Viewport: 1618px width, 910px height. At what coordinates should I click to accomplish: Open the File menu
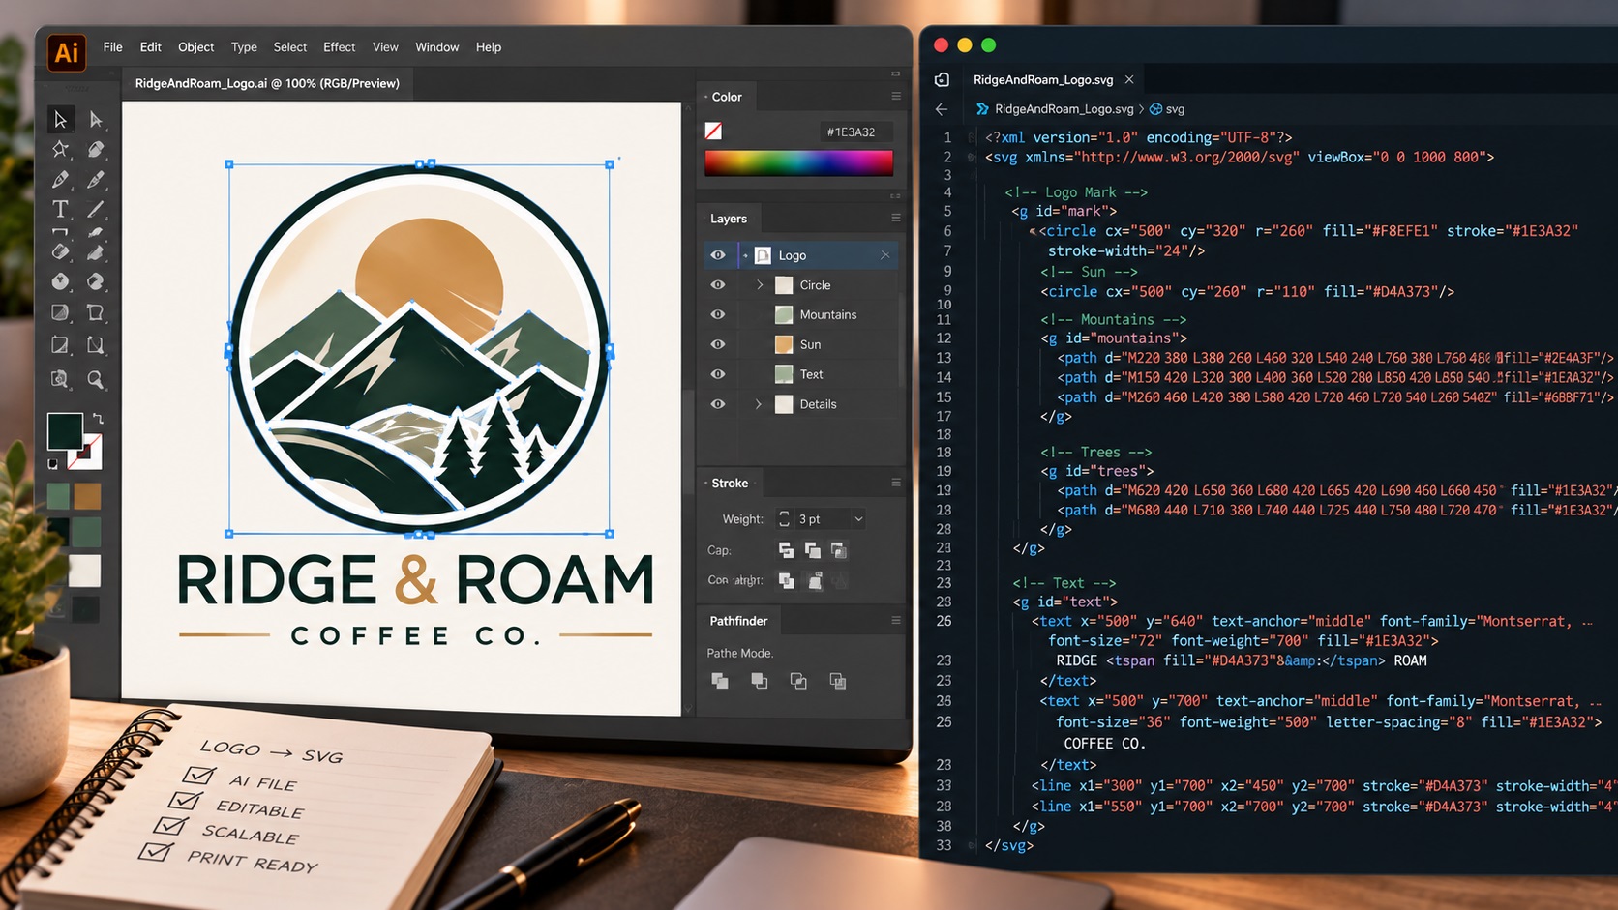[x=113, y=47]
